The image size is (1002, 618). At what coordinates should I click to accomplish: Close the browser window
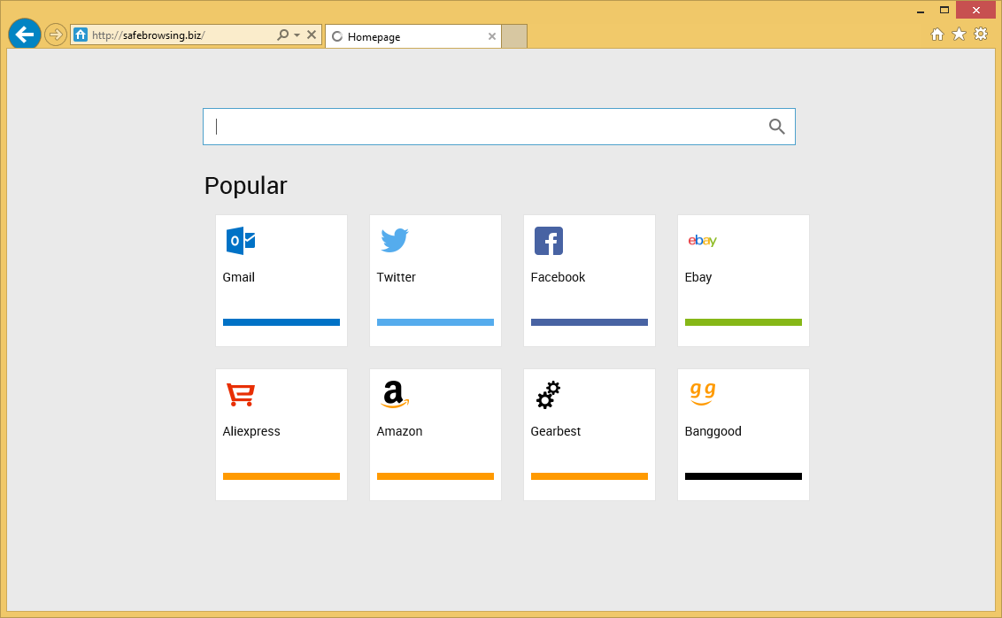(975, 11)
